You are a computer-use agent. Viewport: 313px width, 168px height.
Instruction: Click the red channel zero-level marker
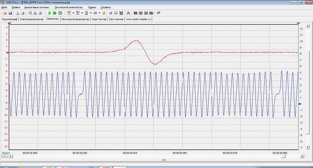click(x=7, y=53)
